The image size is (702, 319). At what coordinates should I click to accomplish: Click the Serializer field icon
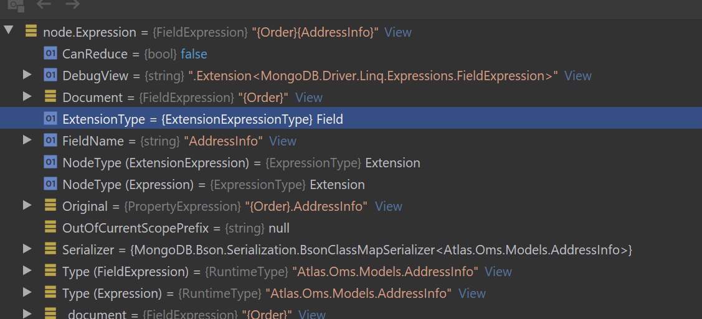point(50,249)
